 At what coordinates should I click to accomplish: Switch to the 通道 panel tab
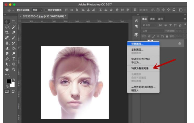coord(152,19)
